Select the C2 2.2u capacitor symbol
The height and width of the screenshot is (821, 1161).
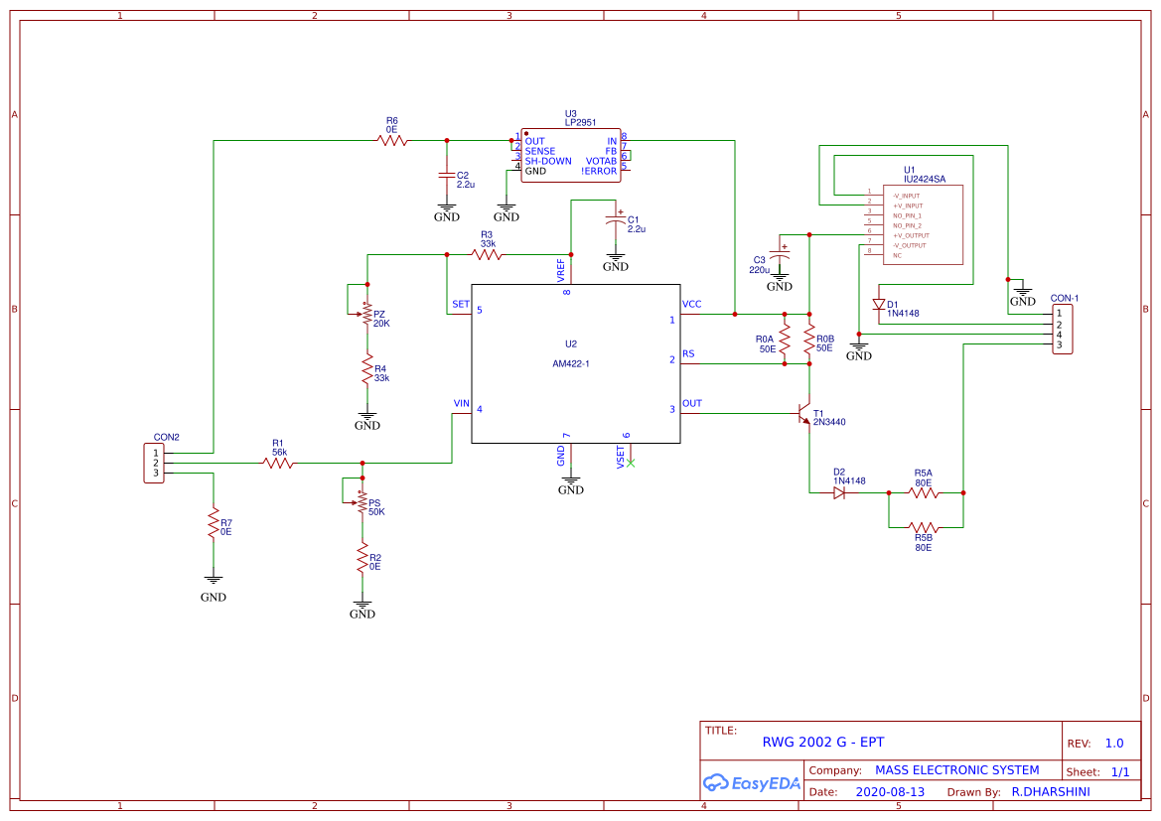pyautogui.click(x=447, y=176)
